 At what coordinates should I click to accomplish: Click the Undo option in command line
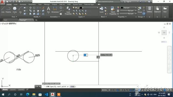tap(72, 86)
